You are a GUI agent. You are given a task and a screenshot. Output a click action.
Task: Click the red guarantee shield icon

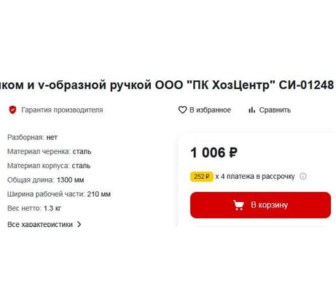tap(12, 110)
